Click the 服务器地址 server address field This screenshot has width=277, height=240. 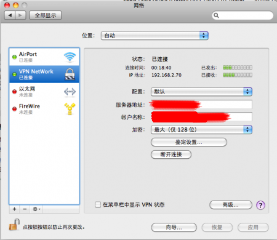(x=201, y=105)
